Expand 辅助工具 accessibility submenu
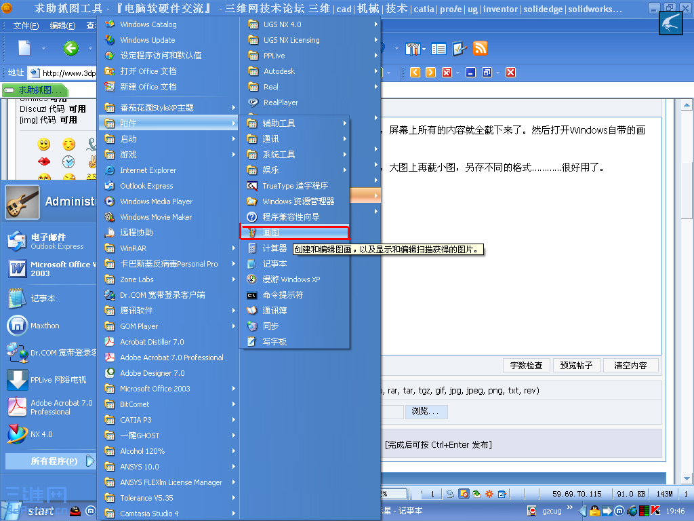Image resolution: width=694 pixels, height=521 pixels. 294,123
